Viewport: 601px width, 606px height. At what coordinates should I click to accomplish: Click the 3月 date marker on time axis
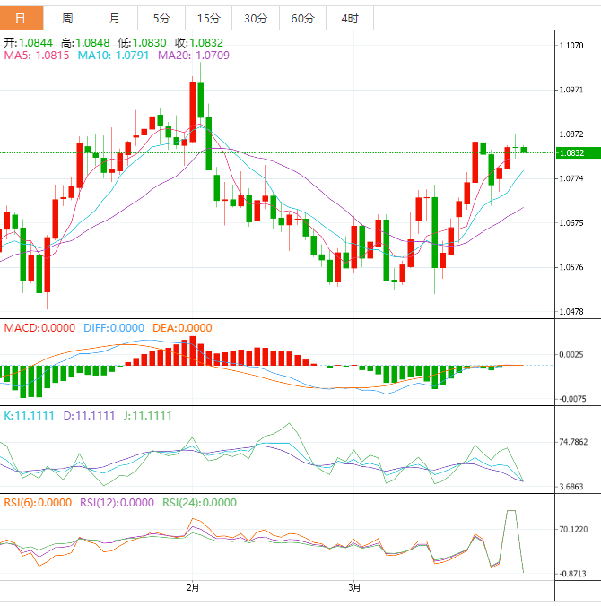355,588
